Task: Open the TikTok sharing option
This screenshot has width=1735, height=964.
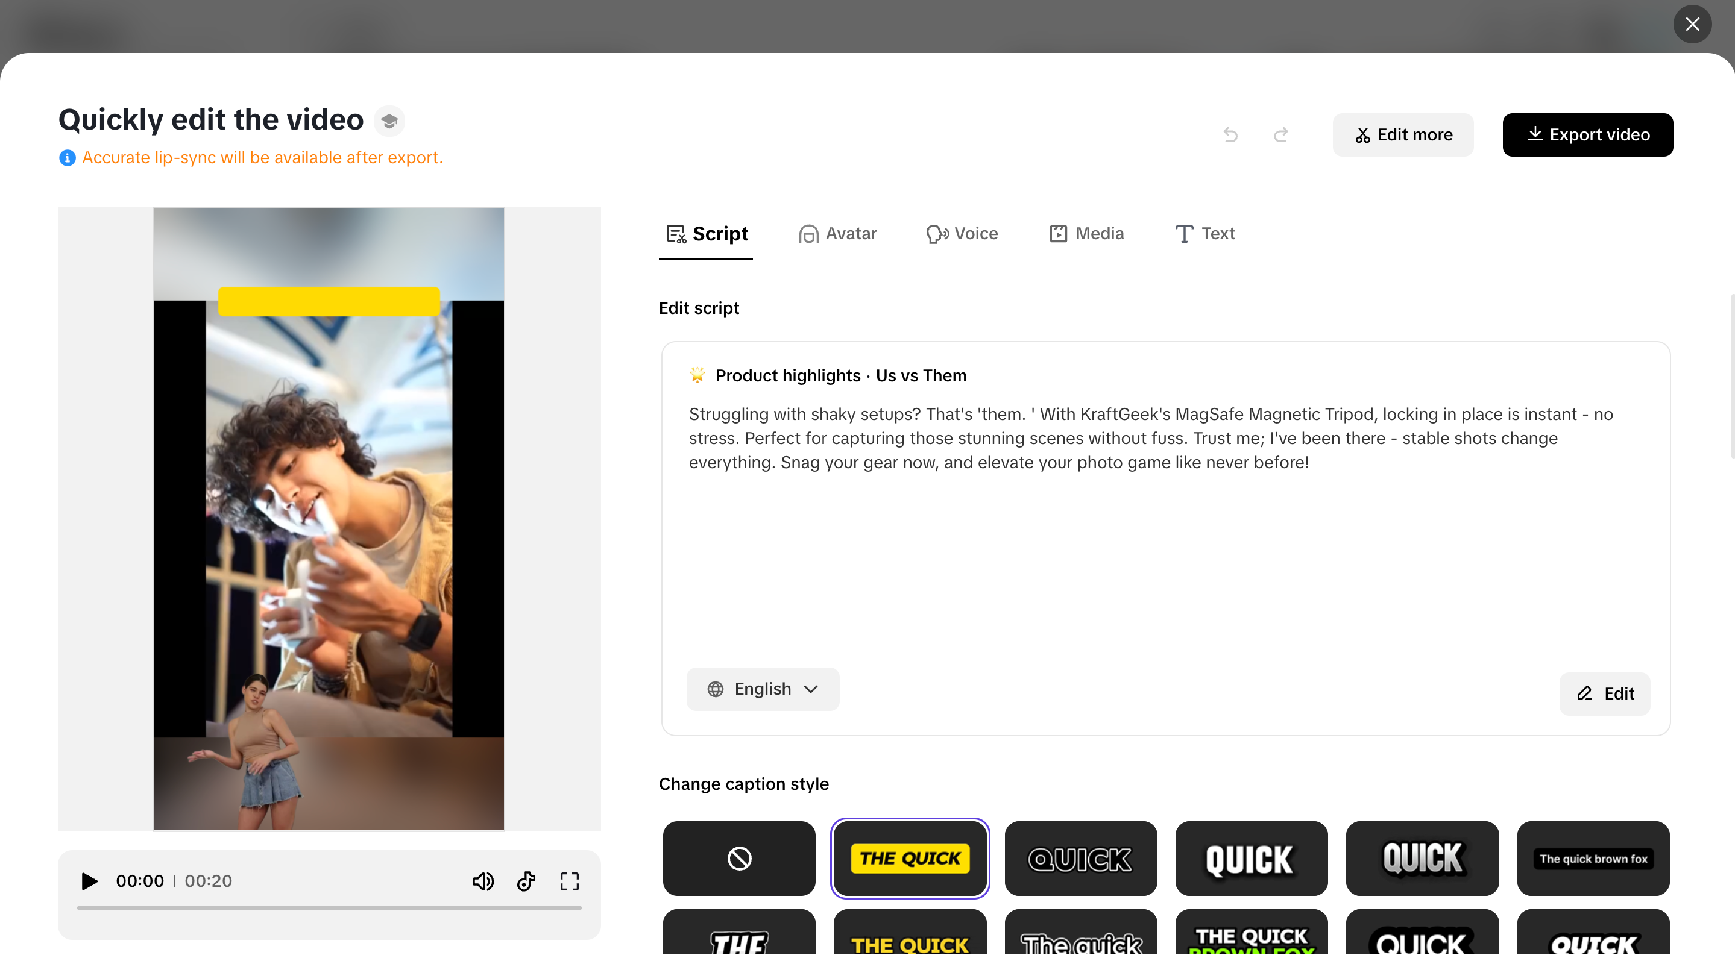Action: click(x=526, y=881)
